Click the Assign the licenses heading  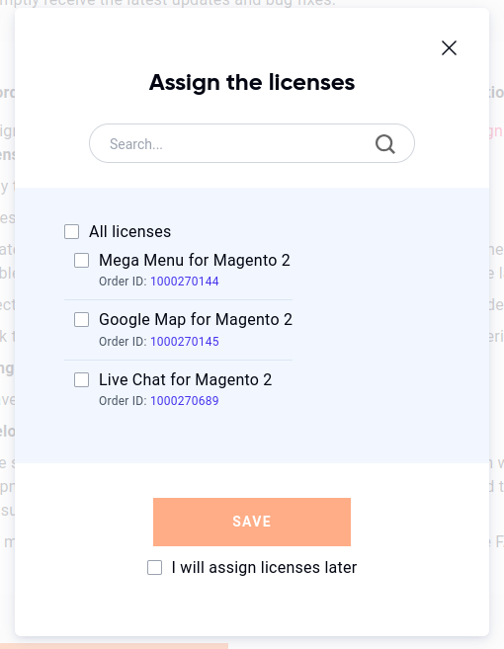[252, 82]
